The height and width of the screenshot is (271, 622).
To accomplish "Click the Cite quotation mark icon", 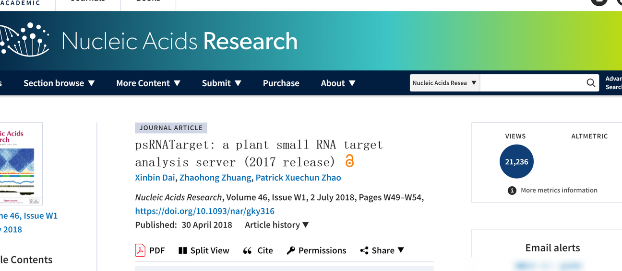I will [247, 250].
